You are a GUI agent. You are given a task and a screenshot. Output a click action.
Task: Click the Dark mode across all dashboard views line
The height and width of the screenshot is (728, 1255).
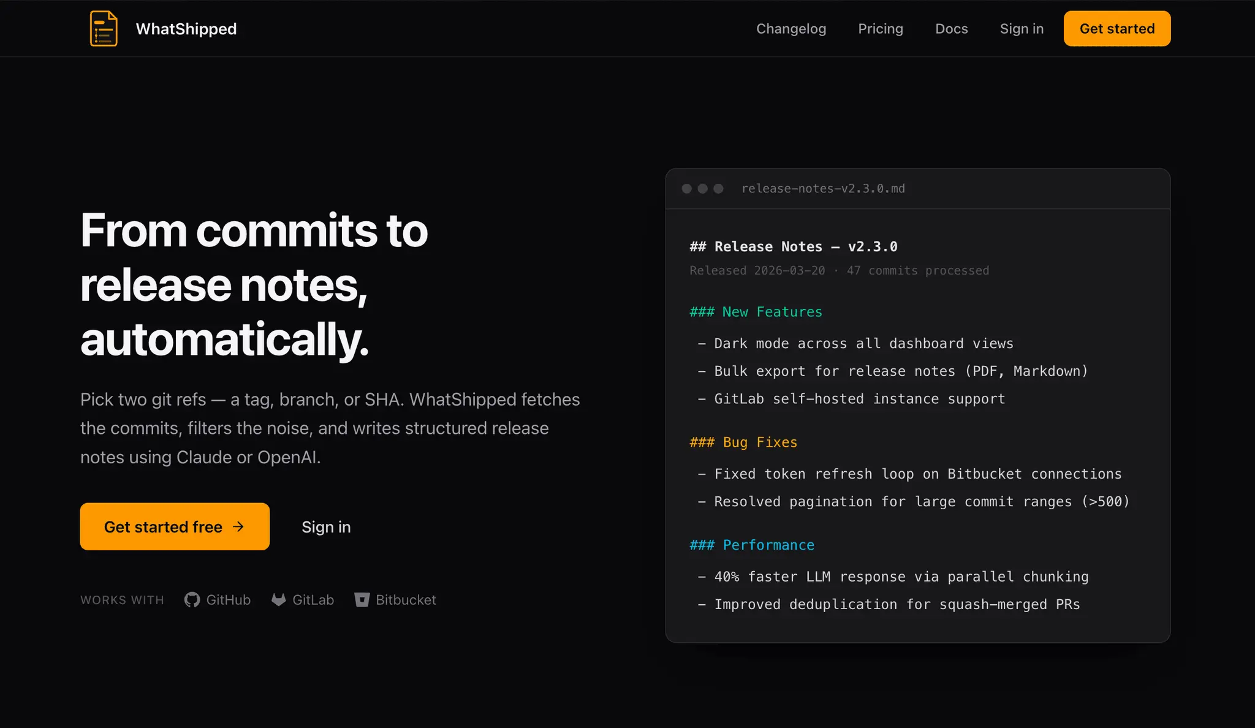[x=855, y=344]
